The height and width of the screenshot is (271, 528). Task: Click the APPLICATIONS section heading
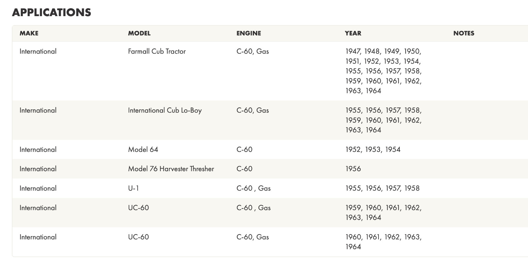[51, 13]
